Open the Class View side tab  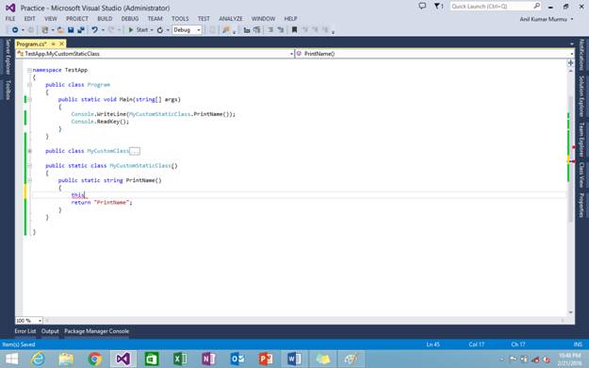coord(581,175)
